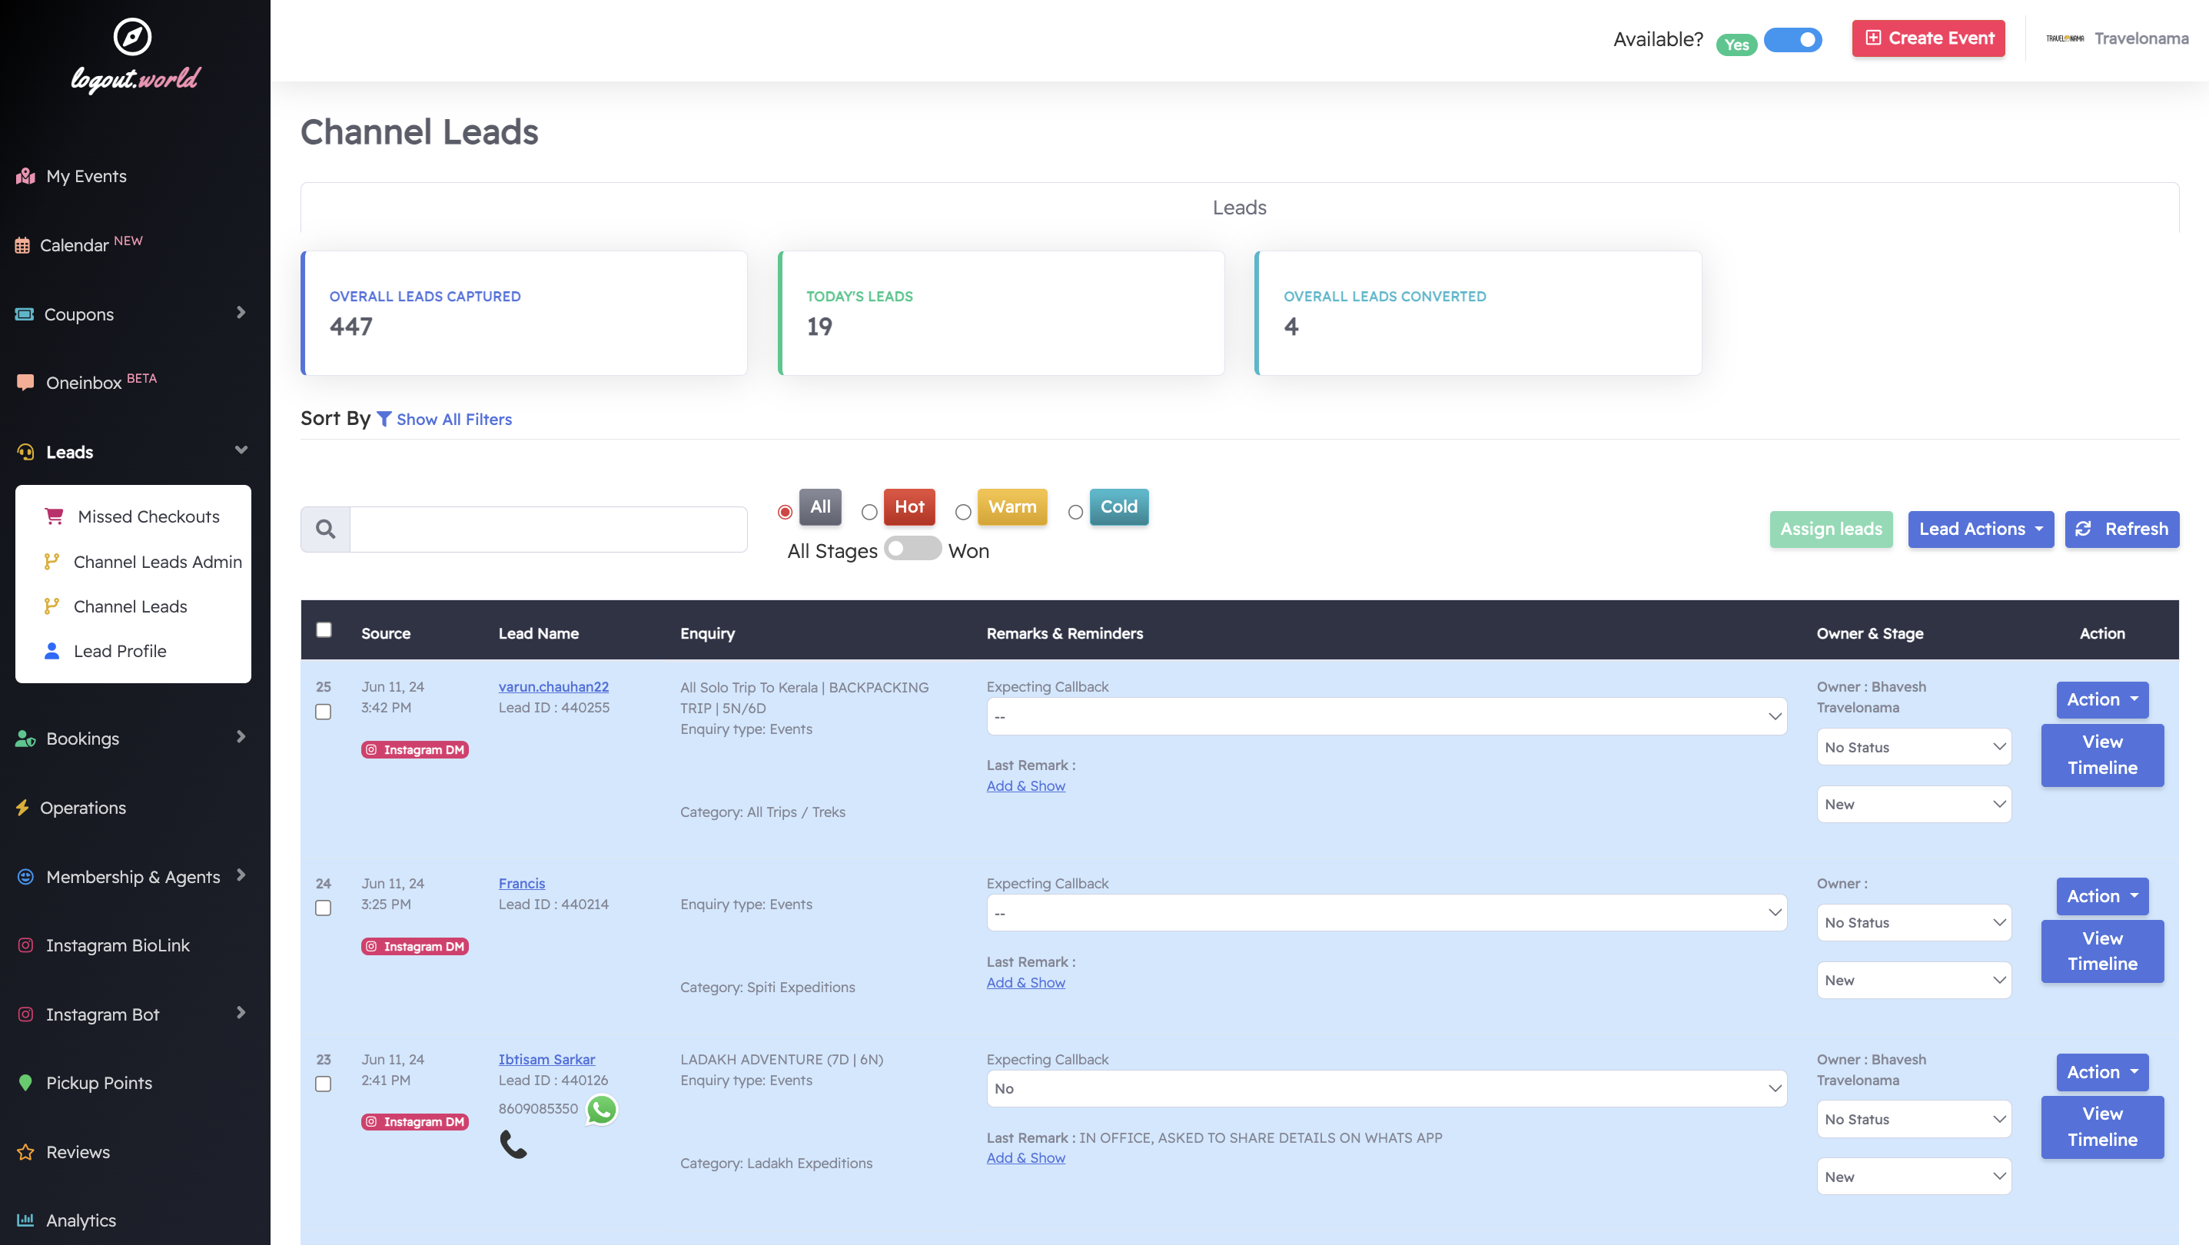
Task: Select the Hot leads radio button
Action: (869, 511)
